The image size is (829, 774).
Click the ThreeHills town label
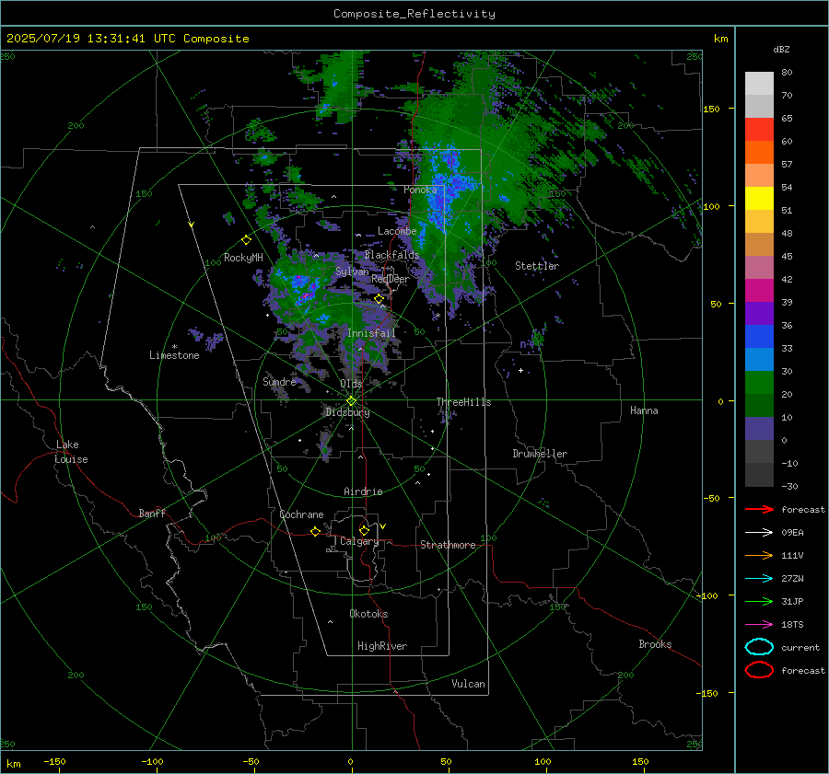click(x=463, y=402)
